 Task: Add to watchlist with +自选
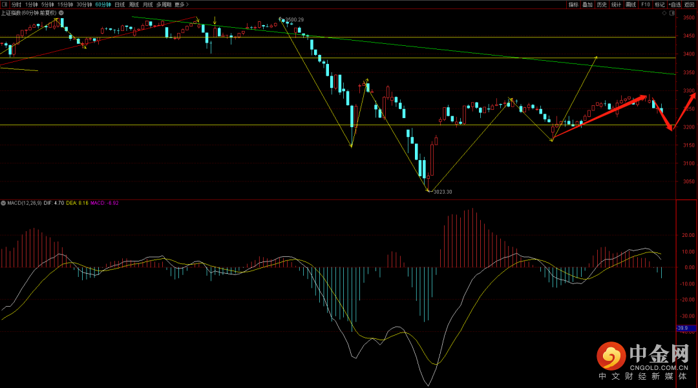pos(675,5)
